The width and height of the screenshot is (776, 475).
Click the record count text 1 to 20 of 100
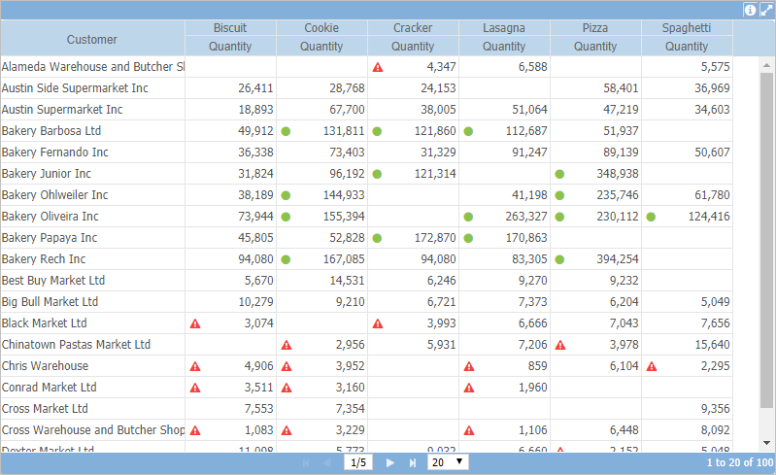pyautogui.click(x=739, y=462)
